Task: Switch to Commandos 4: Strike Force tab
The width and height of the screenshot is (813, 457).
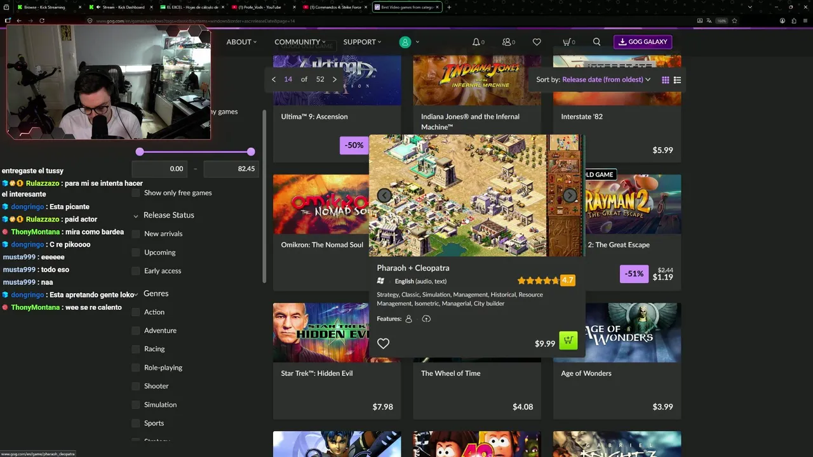Action: tap(335, 7)
